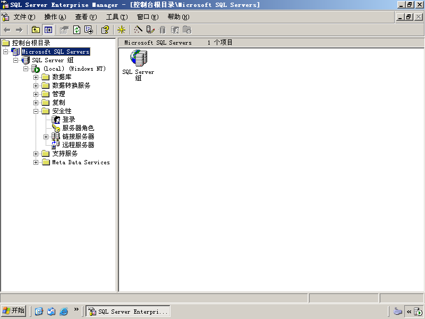Image resolution: width=425 pixels, height=319 pixels.
Task: Select SQL Server 组 in the tree
Action: coord(53,60)
